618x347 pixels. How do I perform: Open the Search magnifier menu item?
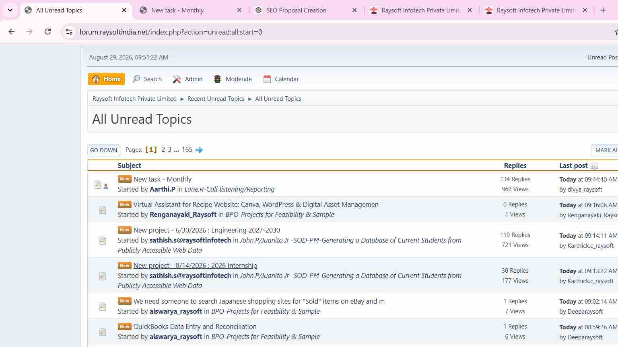point(147,79)
